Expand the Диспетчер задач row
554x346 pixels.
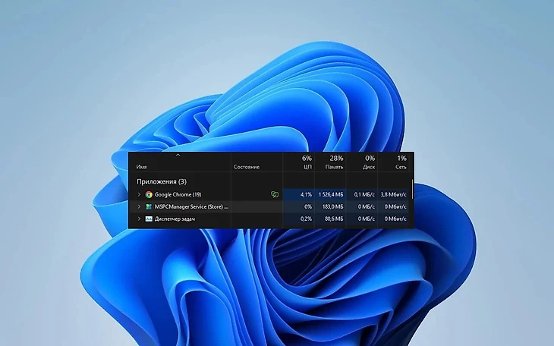pos(139,219)
